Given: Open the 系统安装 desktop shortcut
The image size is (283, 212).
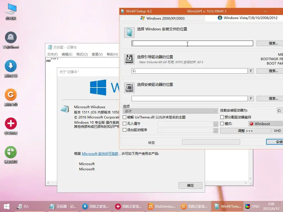Looking at the screenshot, I should click(x=11, y=69).
